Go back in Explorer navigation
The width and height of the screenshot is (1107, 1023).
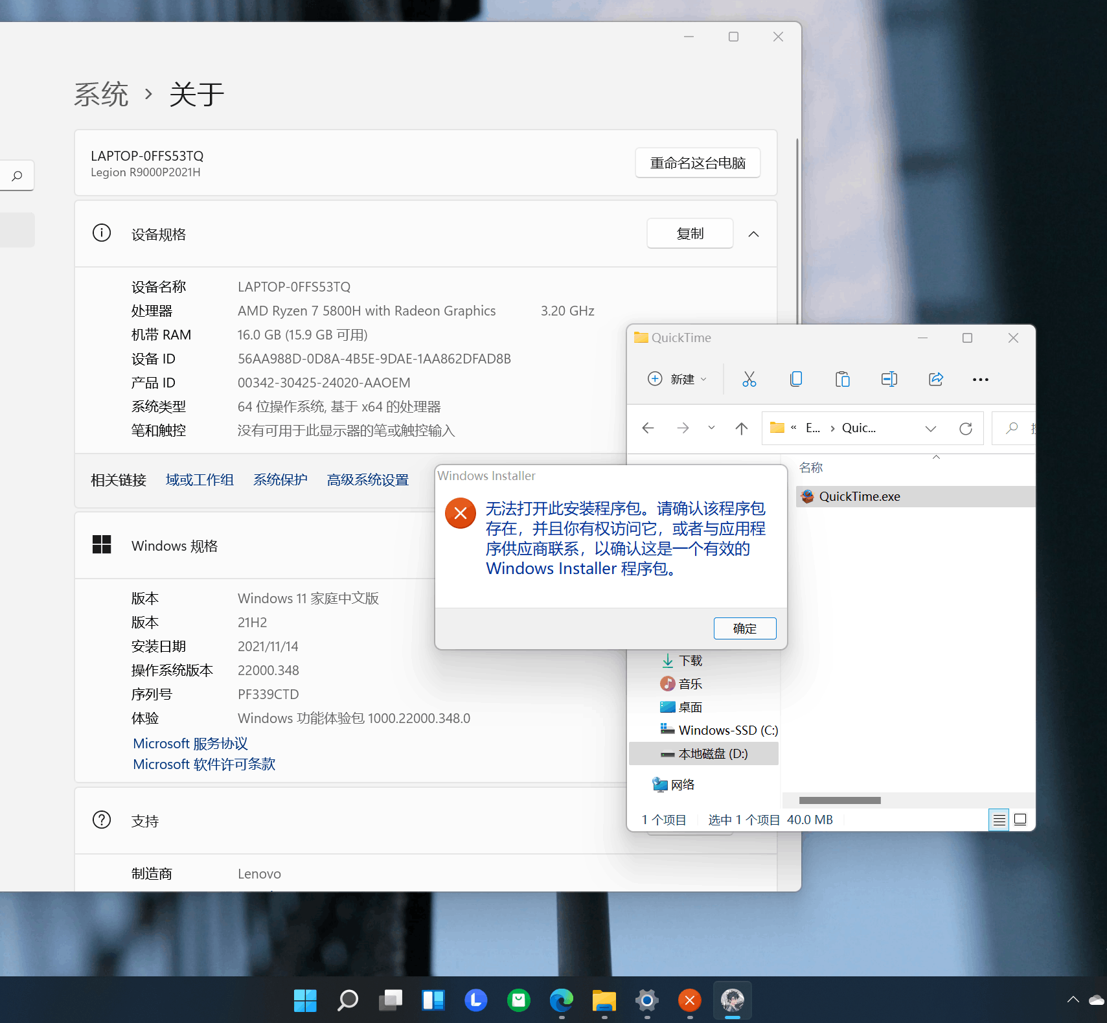[648, 428]
